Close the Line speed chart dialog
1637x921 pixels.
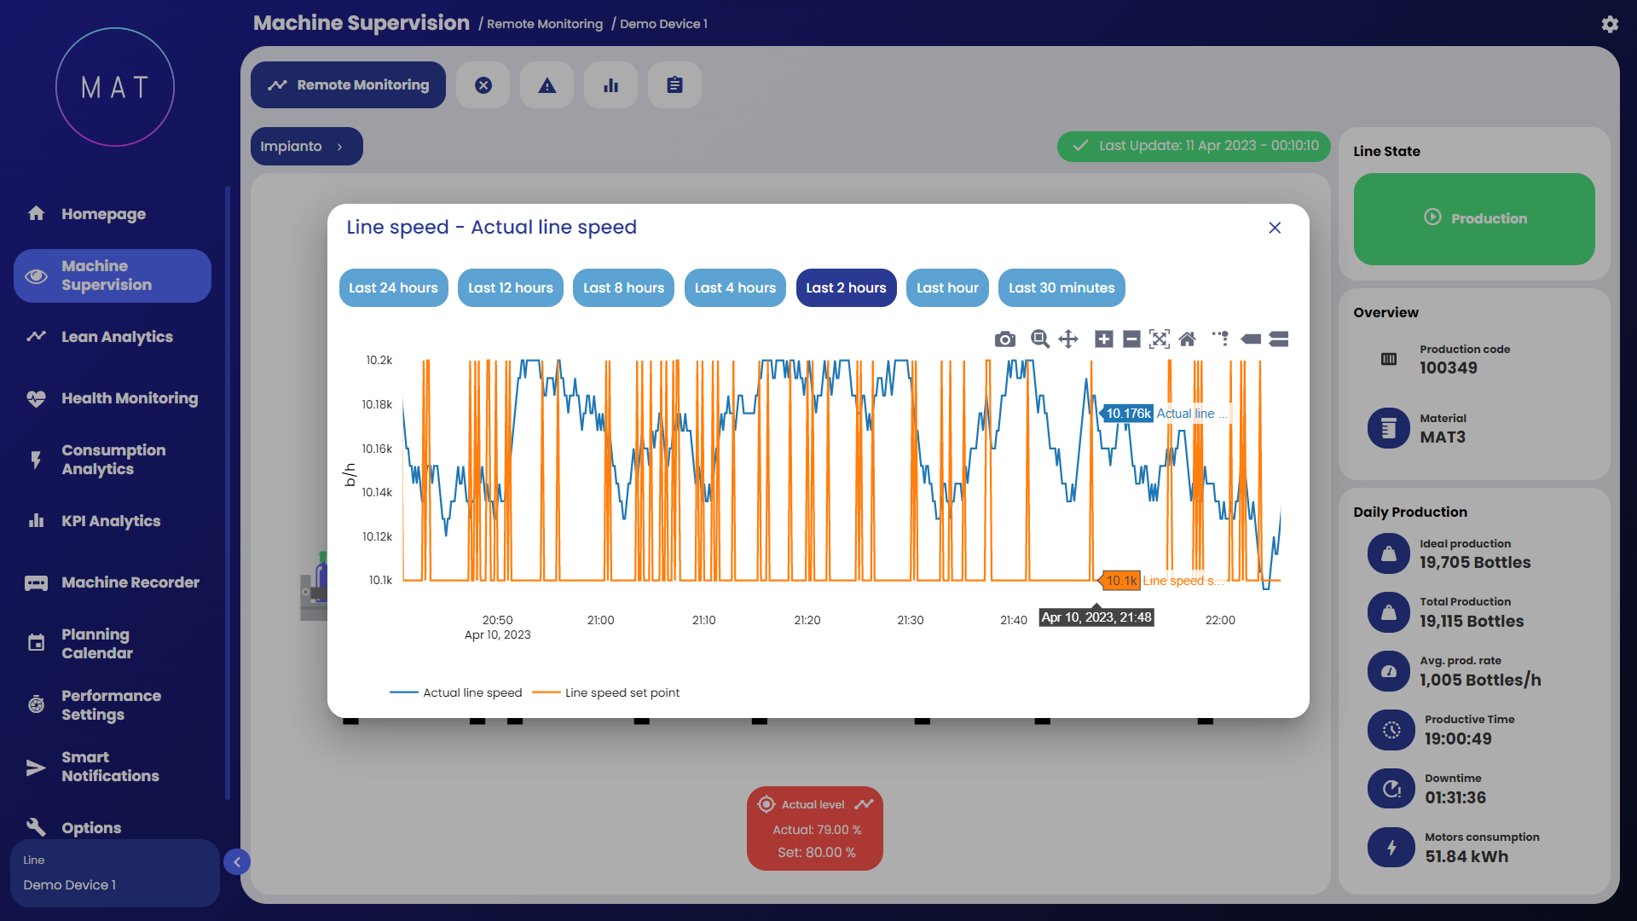[1275, 228]
